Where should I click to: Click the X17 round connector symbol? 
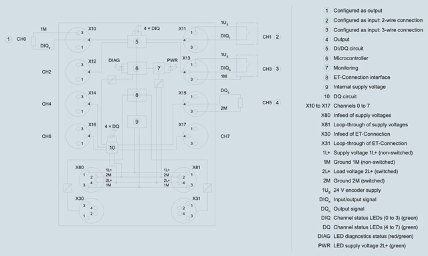(195, 136)
